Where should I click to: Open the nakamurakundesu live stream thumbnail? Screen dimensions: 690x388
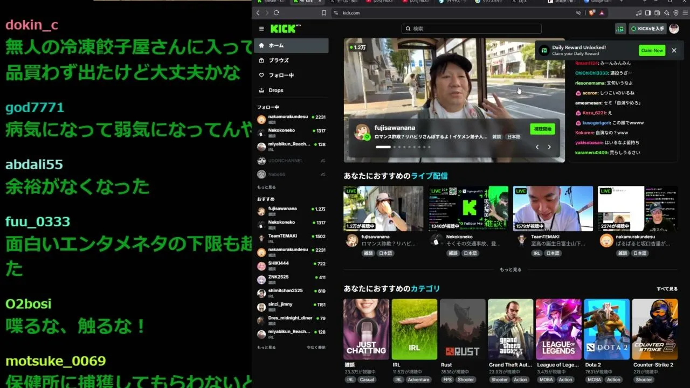click(x=638, y=209)
